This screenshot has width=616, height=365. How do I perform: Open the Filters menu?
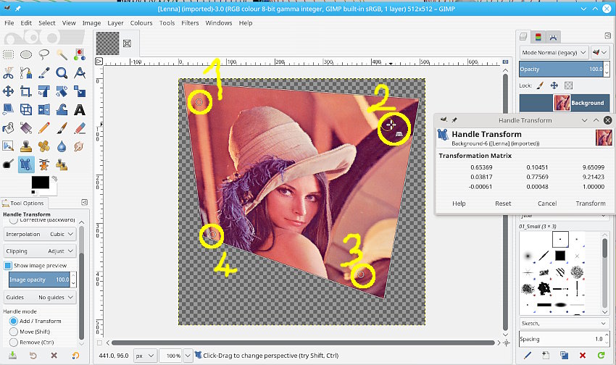190,23
